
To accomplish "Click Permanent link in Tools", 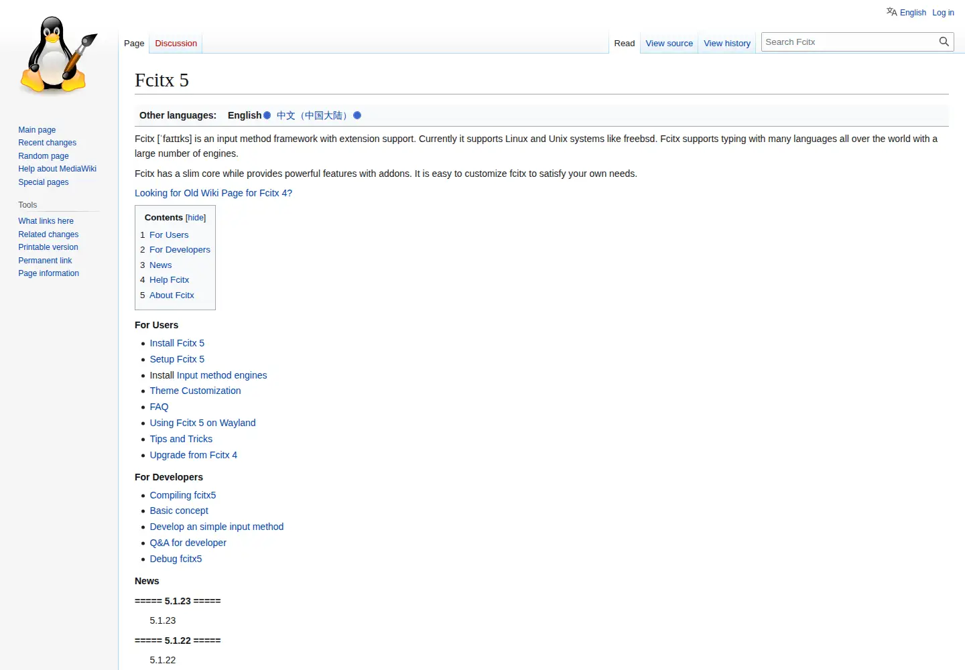I will click(45, 261).
